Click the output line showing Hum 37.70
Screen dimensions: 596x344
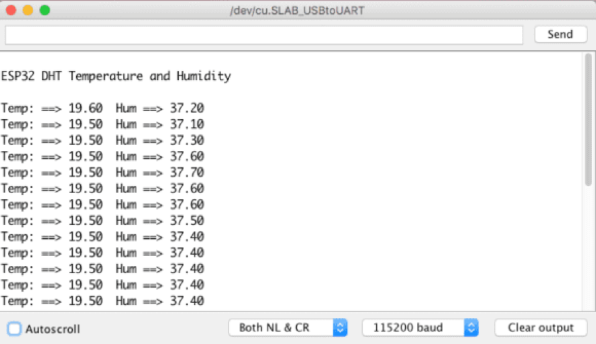(x=103, y=173)
